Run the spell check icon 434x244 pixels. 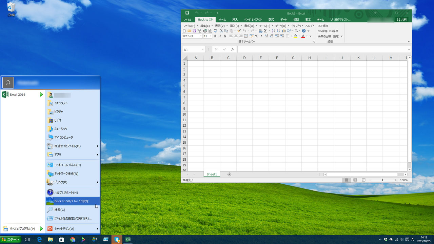click(216, 31)
